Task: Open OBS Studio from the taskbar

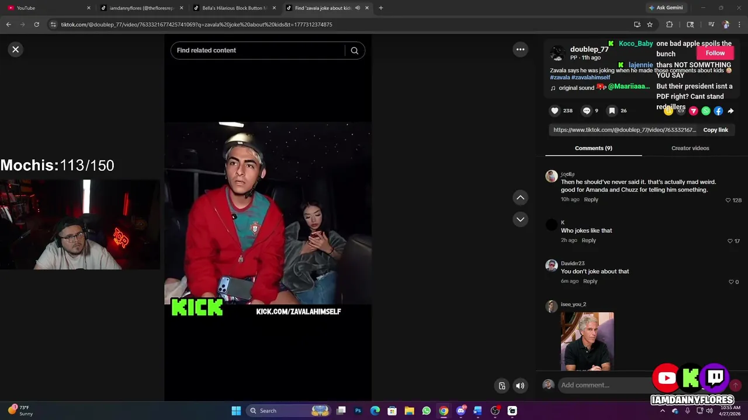Action: coord(495,411)
